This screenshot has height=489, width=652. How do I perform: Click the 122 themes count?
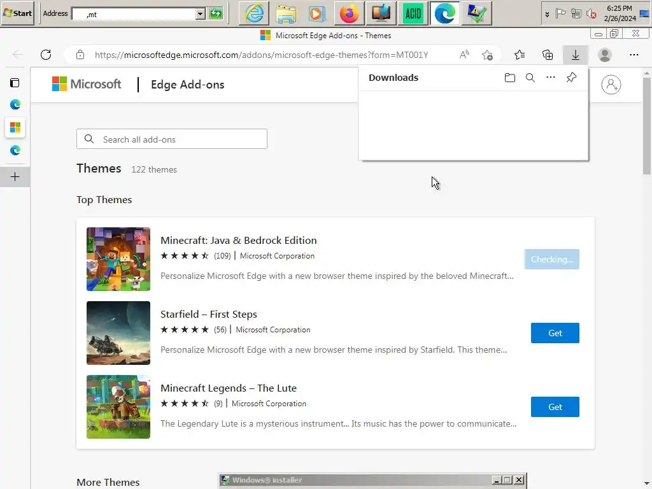click(154, 169)
